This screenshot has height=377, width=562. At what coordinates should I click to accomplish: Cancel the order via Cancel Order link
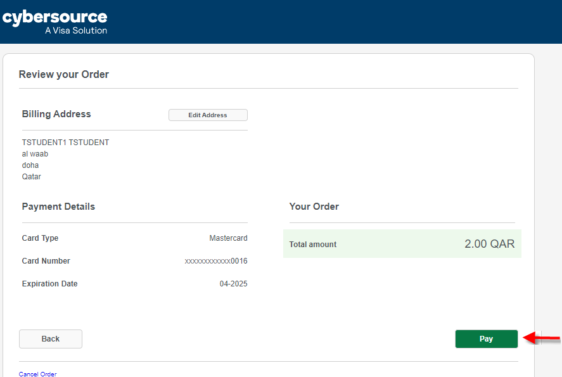[x=38, y=374]
